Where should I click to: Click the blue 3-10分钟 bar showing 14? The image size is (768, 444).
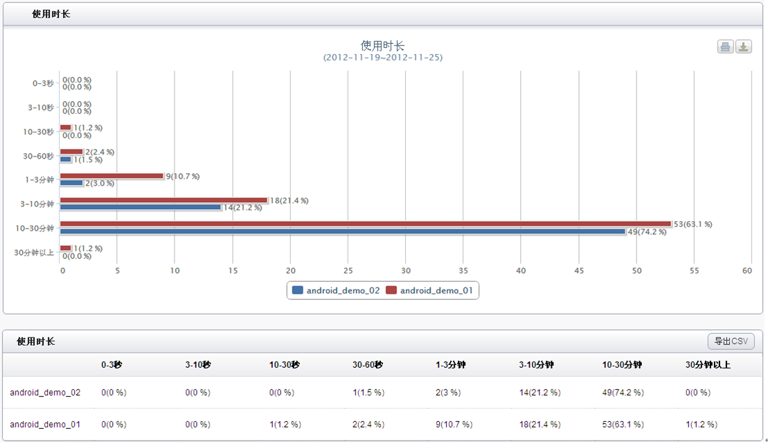(x=141, y=207)
